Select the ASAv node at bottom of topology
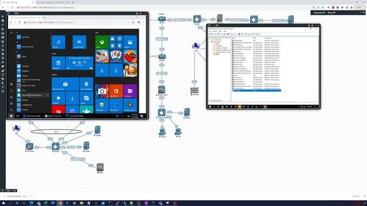Image resolution: width=367 pixels, height=206 pixels. tap(100, 167)
